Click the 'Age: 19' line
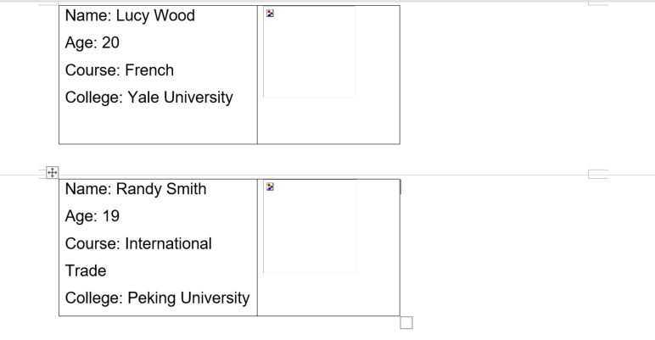This screenshot has height=340, width=655. 92,216
